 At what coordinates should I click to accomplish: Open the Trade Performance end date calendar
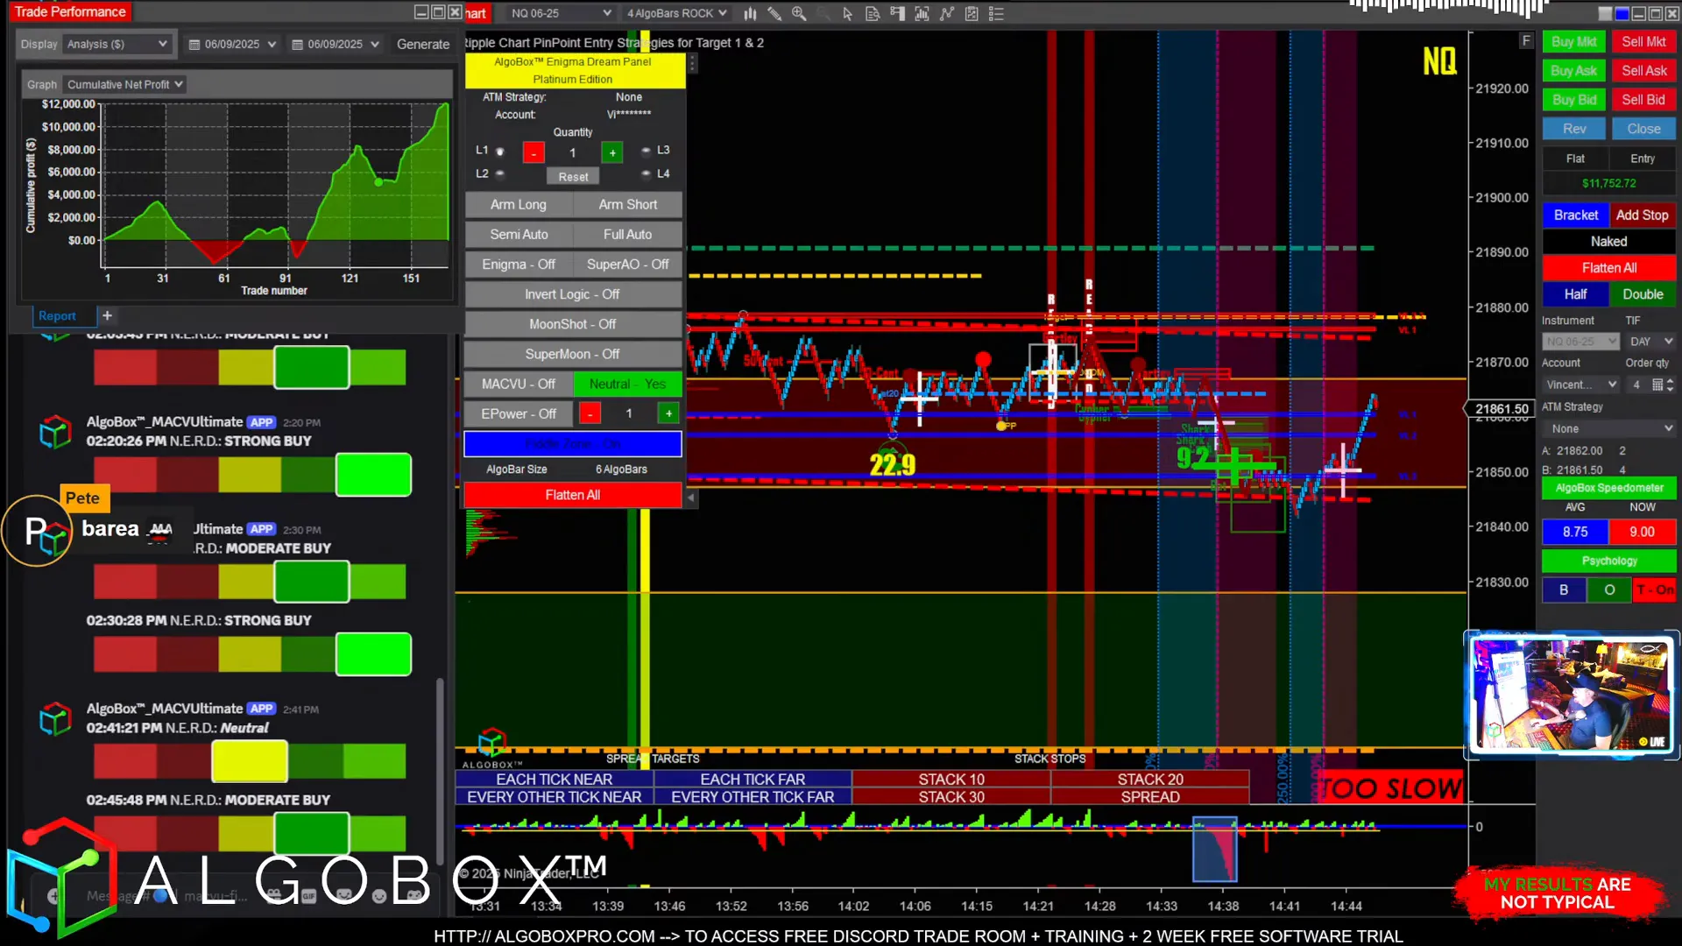point(297,45)
